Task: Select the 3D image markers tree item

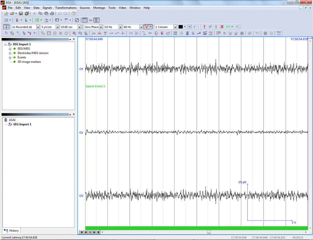Action: pyautogui.click(x=29, y=62)
